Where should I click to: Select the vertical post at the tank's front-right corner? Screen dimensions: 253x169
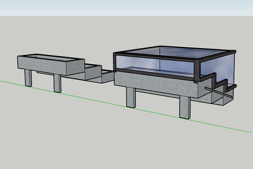click(196, 71)
